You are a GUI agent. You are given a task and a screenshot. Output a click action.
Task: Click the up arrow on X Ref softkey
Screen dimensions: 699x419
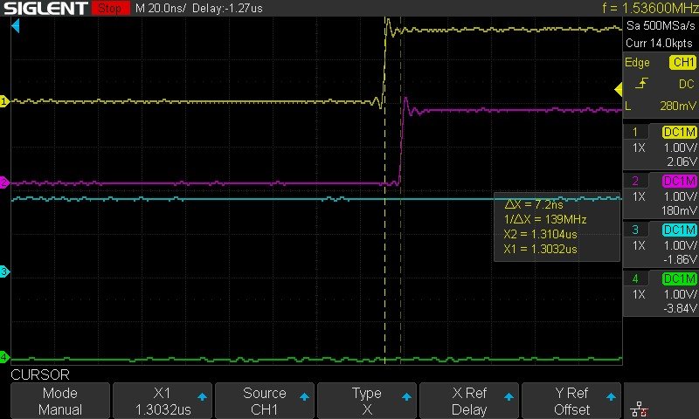click(509, 396)
